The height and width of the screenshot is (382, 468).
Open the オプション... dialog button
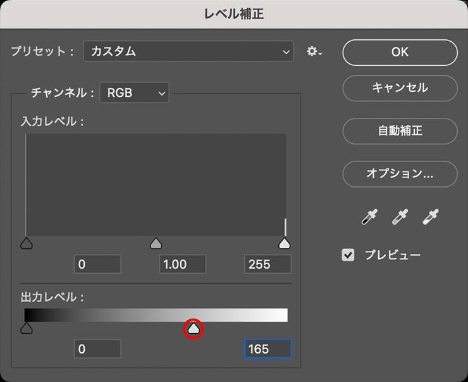pyautogui.click(x=400, y=173)
